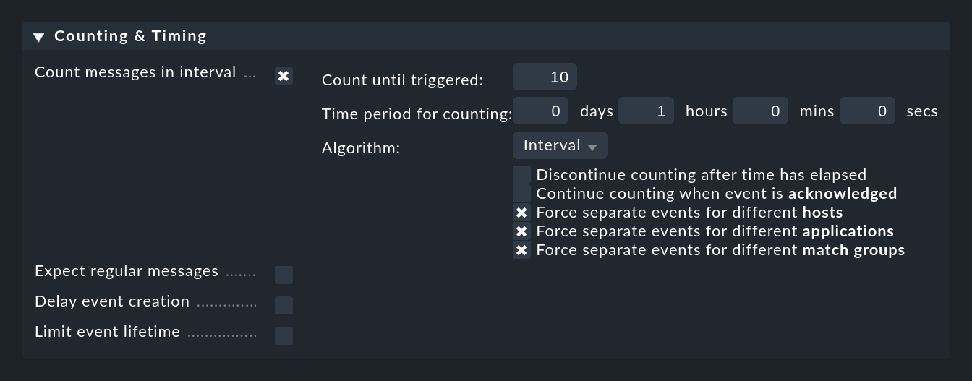Uncheck the Count messages in interval checkbox
Image resolution: width=972 pixels, height=381 pixels.
[283, 76]
